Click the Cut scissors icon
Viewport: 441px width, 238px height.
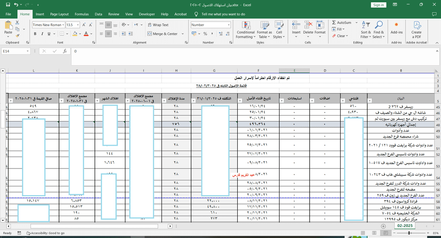tap(17, 22)
